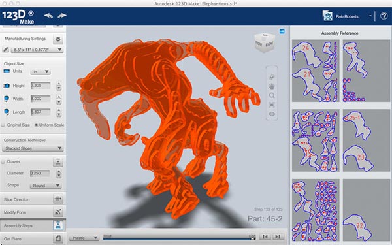392x245 pixels.
Task: Click the Slice Direction icon button
Action: [58, 199]
